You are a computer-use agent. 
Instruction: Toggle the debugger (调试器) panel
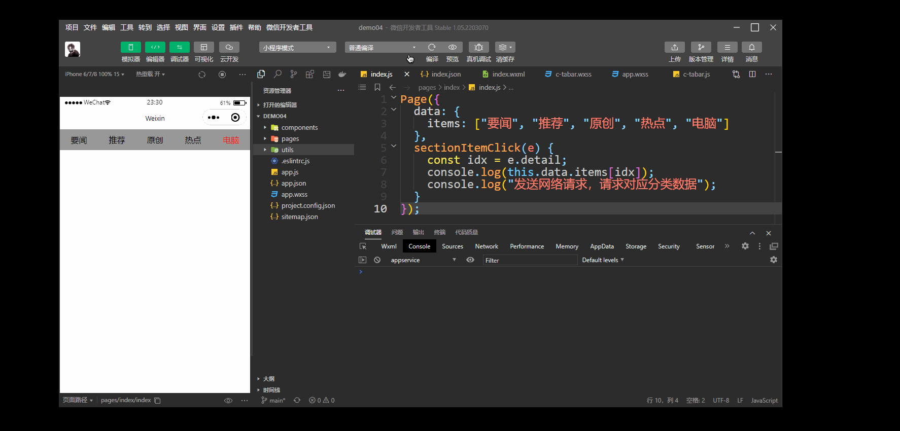[x=179, y=47]
